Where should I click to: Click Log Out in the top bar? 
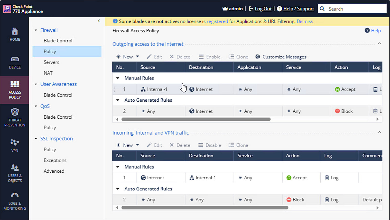[264, 8]
